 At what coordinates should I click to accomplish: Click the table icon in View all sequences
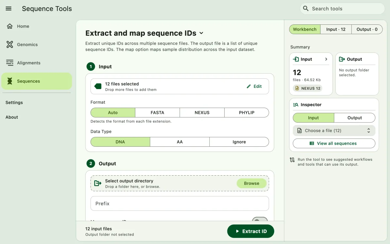312,143
